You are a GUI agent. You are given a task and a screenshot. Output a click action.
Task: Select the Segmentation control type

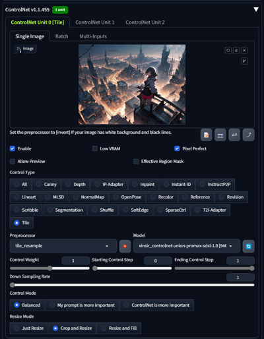click(65, 210)
